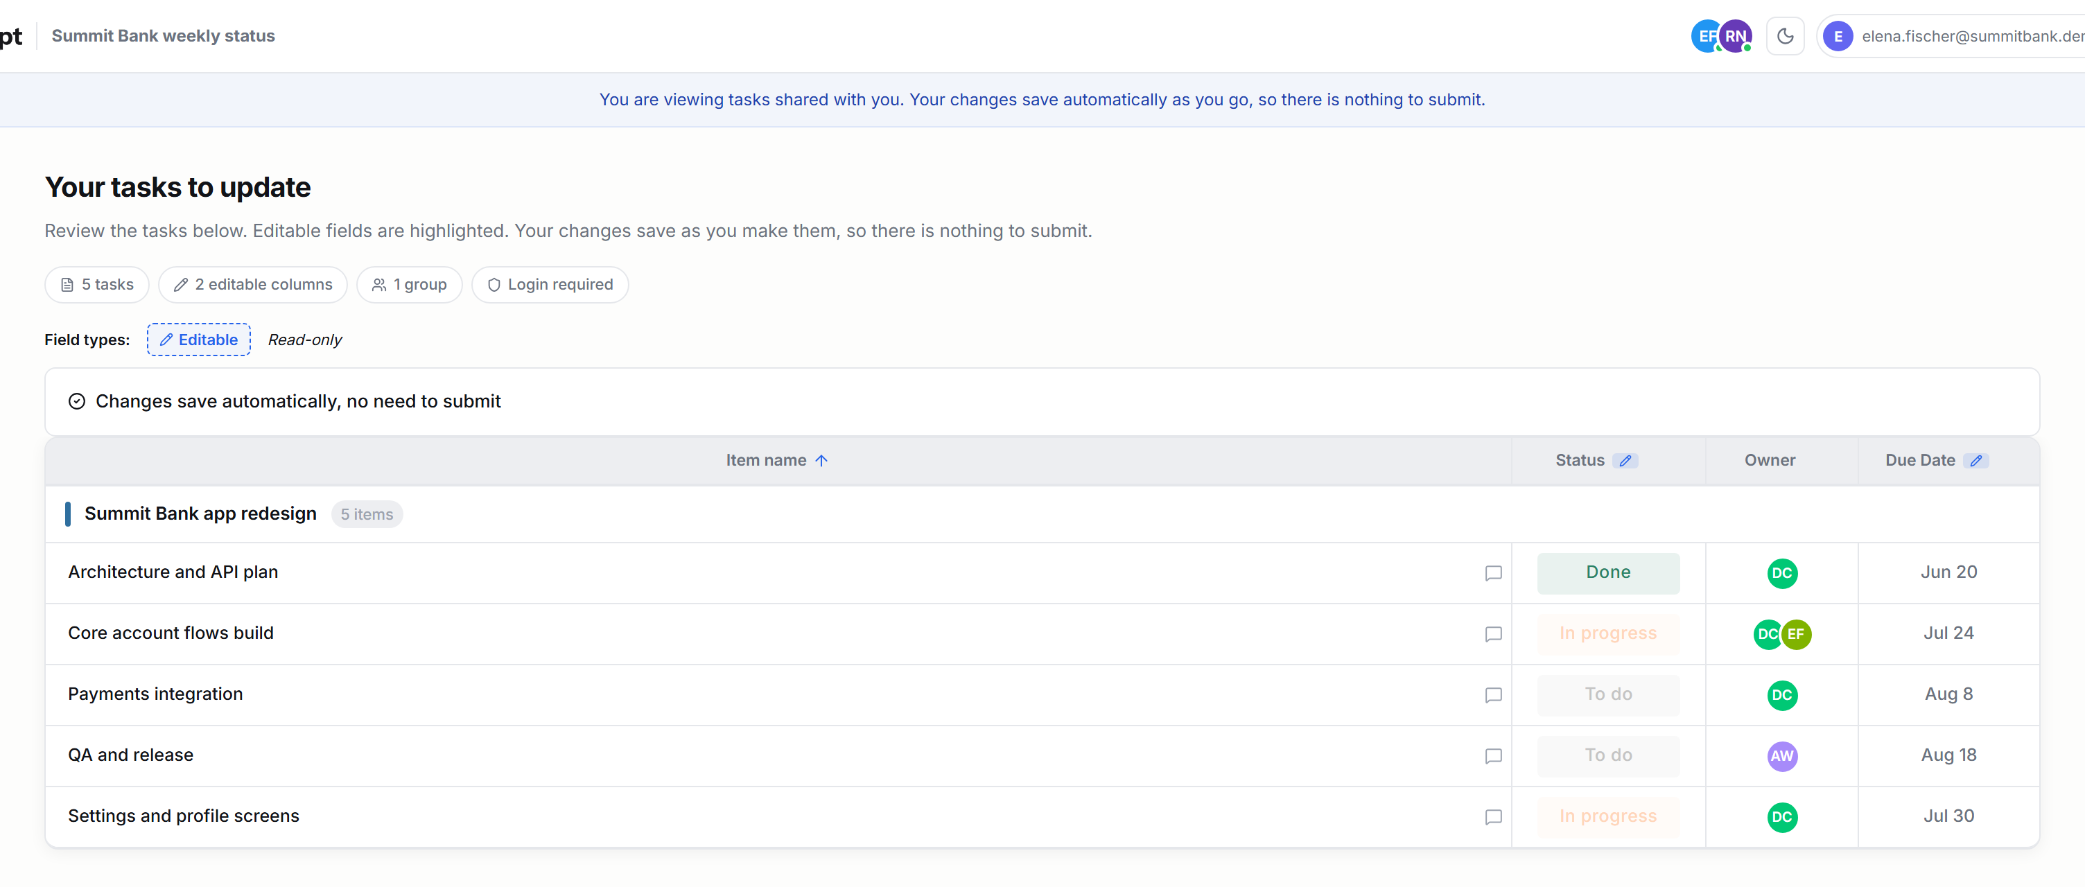
Task: Click Summit Bank weekly status title
Action: tap(164, 35)
